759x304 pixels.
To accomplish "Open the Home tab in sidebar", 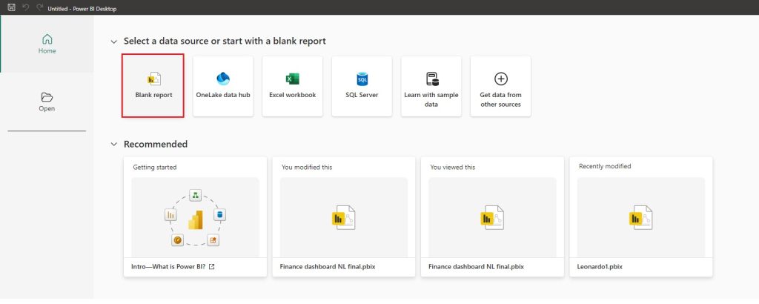I will [x=47, y=44].
